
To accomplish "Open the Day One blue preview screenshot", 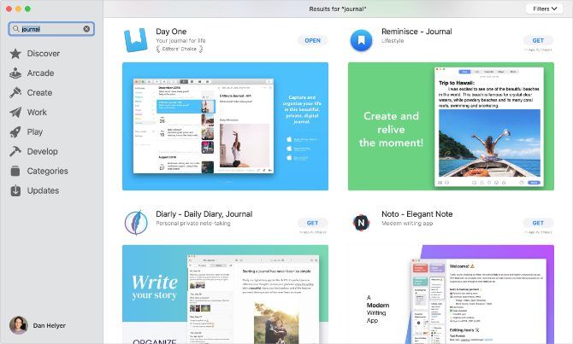I will click(x=225, y=126).
